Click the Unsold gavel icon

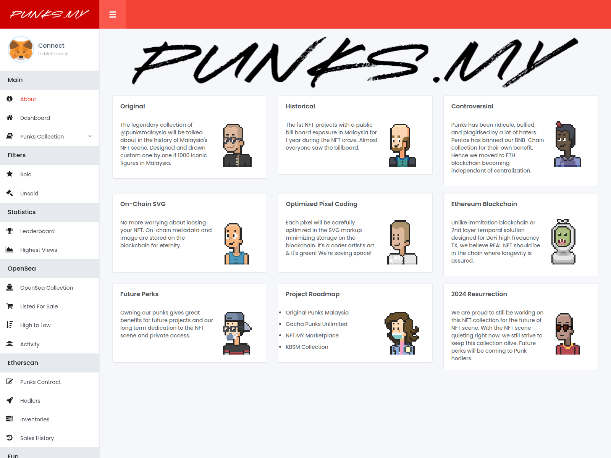10,193
